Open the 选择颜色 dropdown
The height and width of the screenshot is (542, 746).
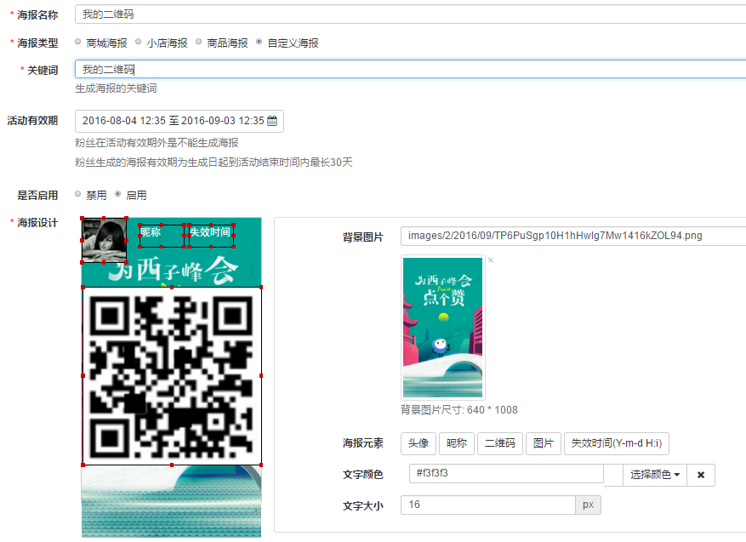click(x=655, y=475)
